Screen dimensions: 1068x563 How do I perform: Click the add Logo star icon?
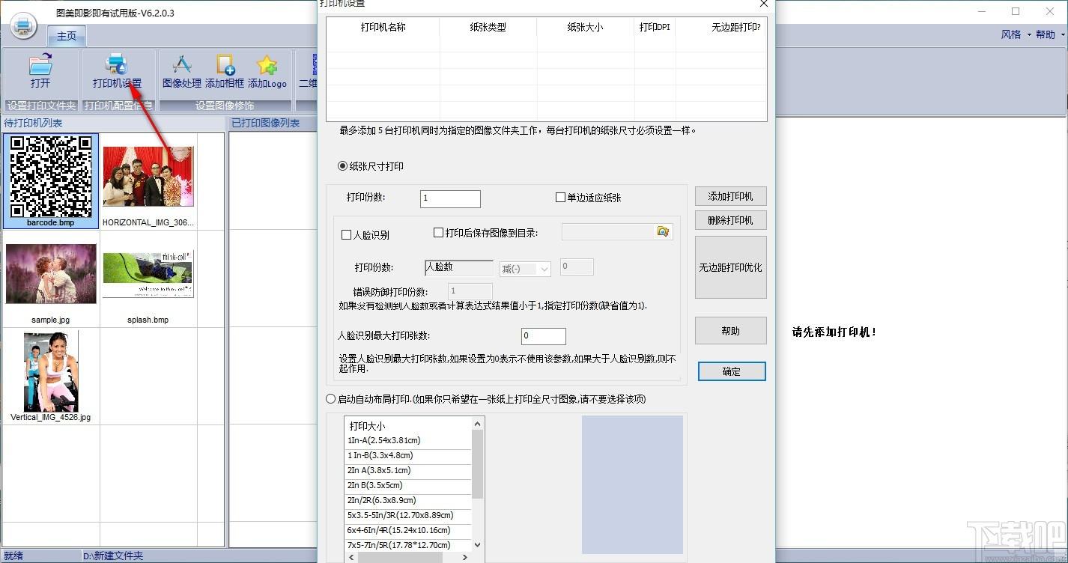tap(267, 66)
